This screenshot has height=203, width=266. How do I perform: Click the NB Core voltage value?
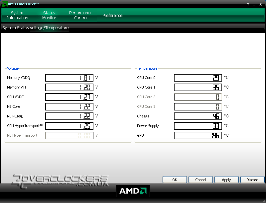pyautogui.click(x=69, y=107)
